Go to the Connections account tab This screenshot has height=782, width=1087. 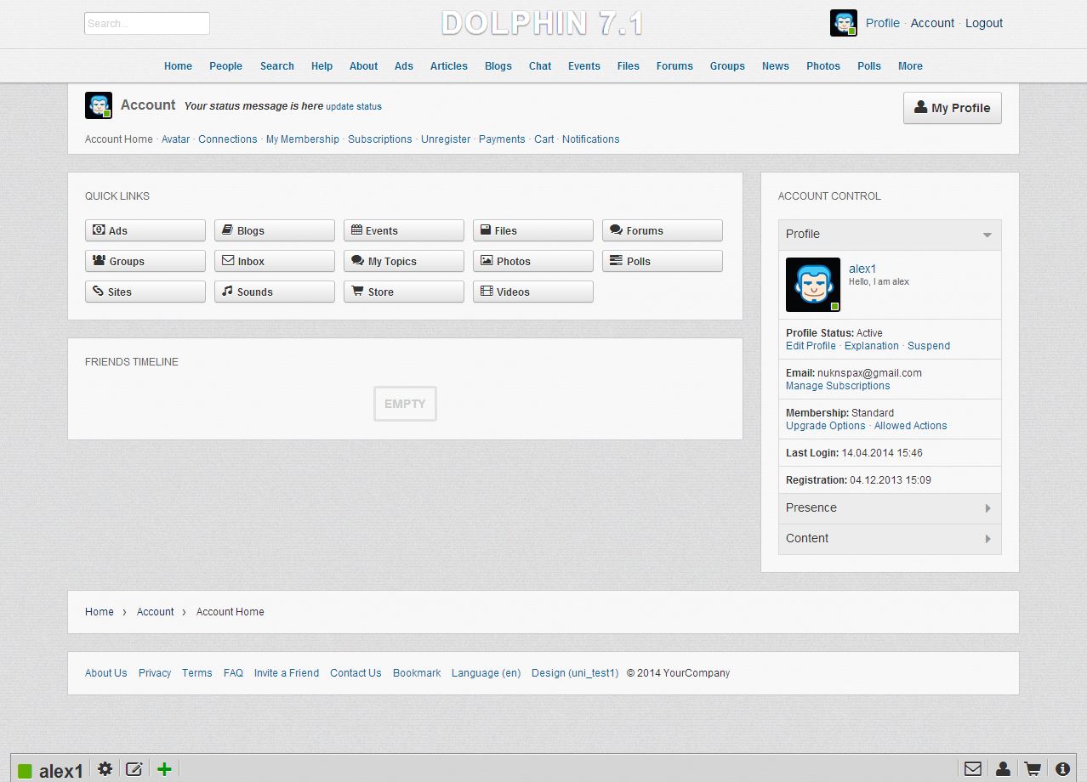pyautogui.click(x=227, y=139)
